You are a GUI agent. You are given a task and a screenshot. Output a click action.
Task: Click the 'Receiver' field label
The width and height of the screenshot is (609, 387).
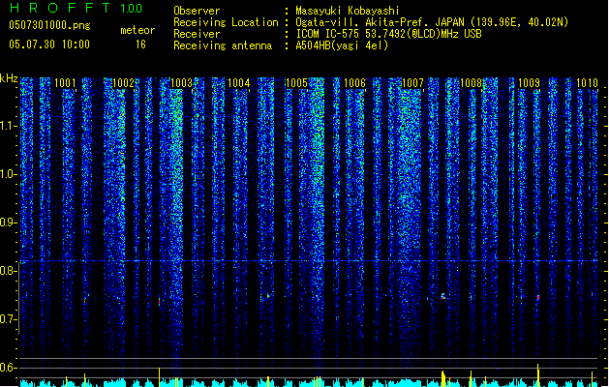(197, 34)
